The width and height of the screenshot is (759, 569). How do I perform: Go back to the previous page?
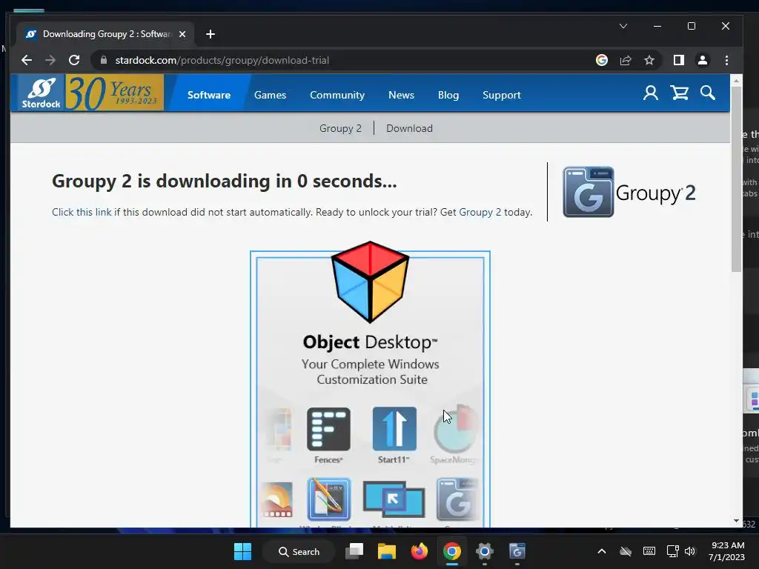[27, 60]
